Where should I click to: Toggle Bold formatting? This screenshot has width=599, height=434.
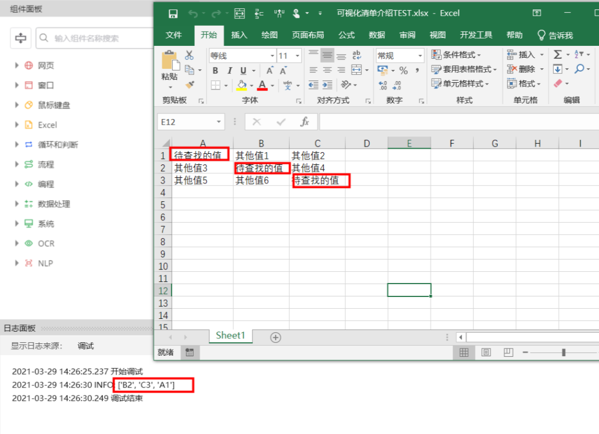click(215, 70)
